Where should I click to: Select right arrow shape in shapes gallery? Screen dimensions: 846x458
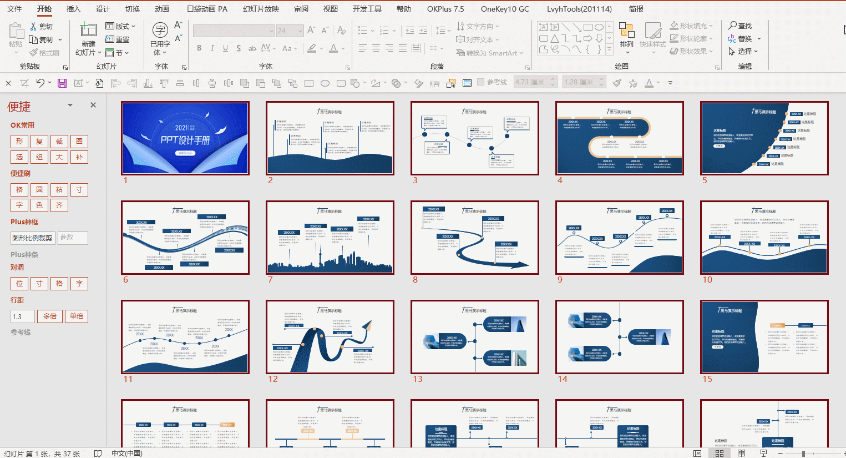pos(588,38)
